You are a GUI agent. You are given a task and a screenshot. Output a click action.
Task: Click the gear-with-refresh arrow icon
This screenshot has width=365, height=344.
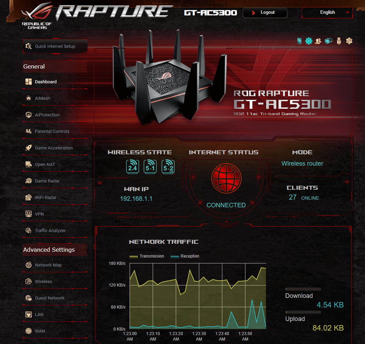coord(349,41)
